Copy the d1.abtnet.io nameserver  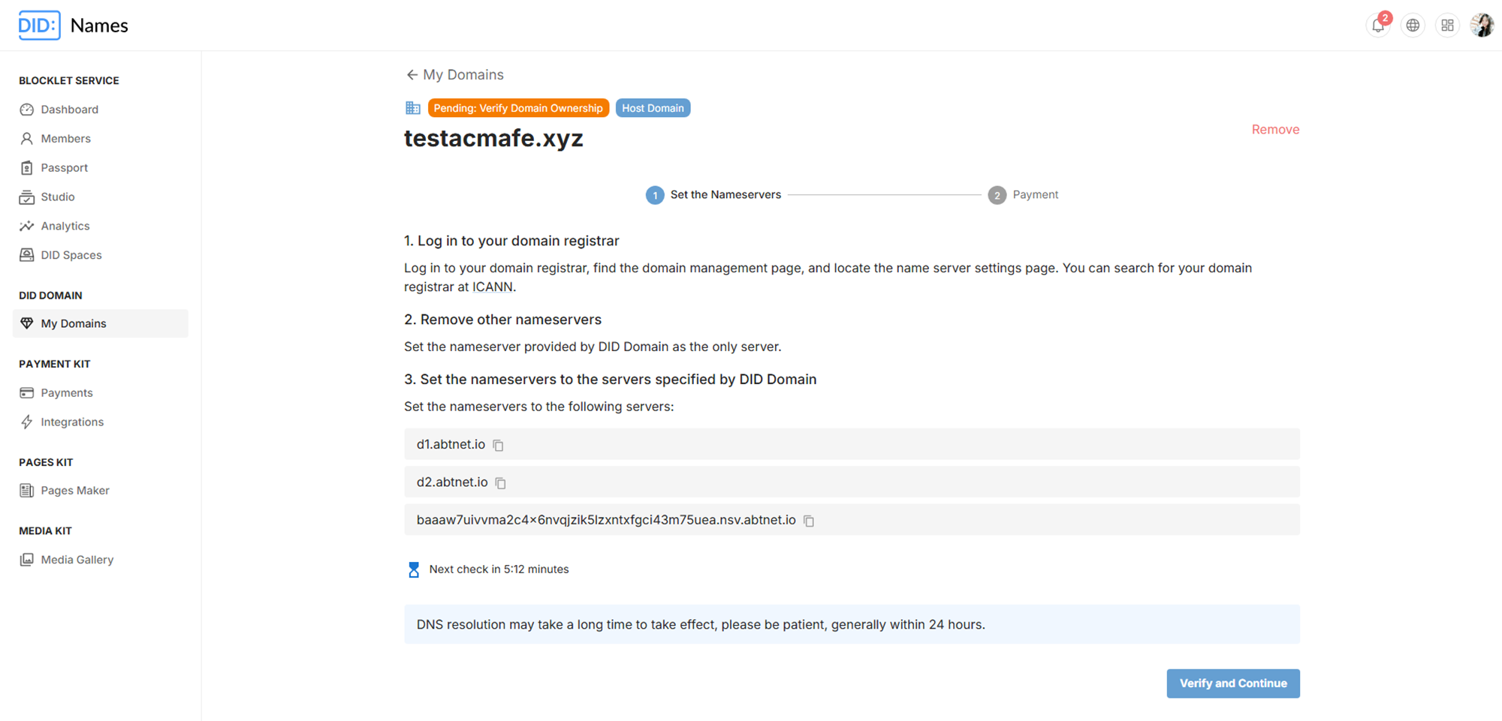[x=498, y=445]
